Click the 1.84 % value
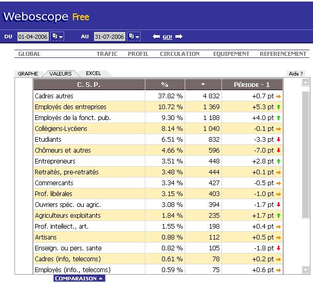 (172, 216)
